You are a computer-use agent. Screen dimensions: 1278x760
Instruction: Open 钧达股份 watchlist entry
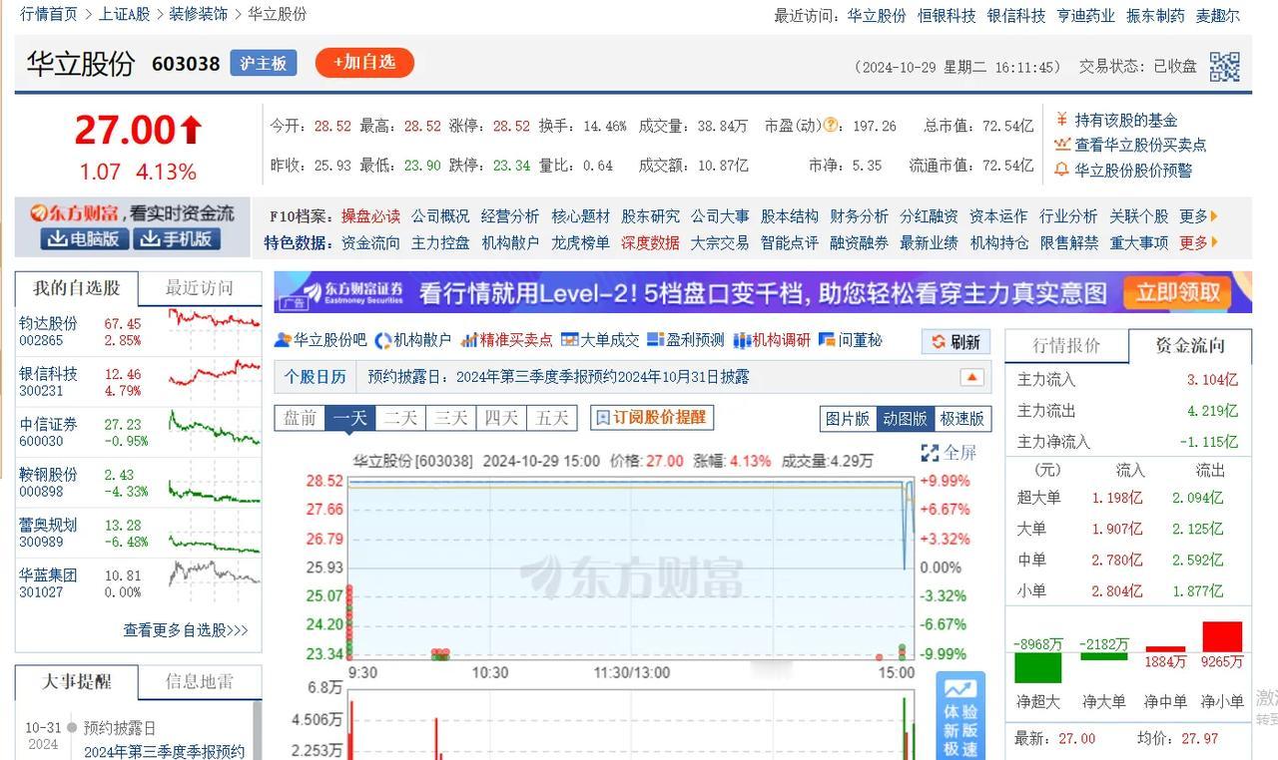48,323
